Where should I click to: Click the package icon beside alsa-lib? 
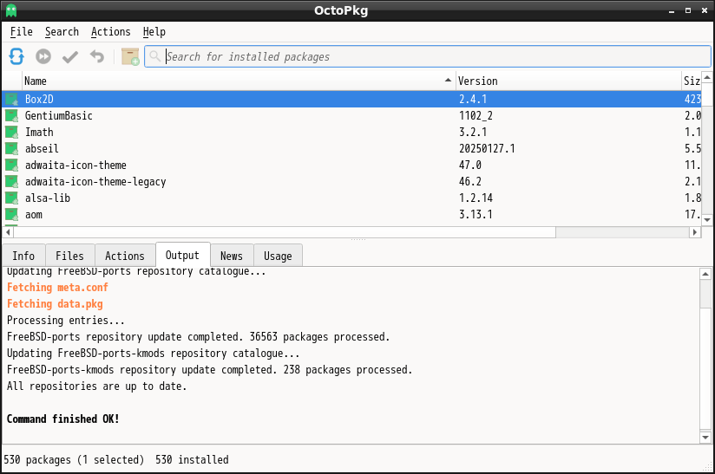pos(11,198)
